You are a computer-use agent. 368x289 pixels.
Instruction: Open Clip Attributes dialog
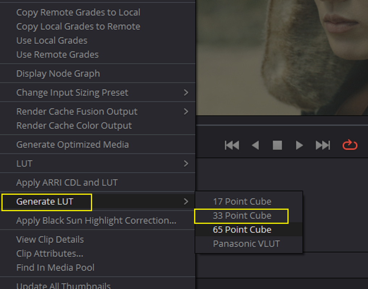click(x=50, y=254)
